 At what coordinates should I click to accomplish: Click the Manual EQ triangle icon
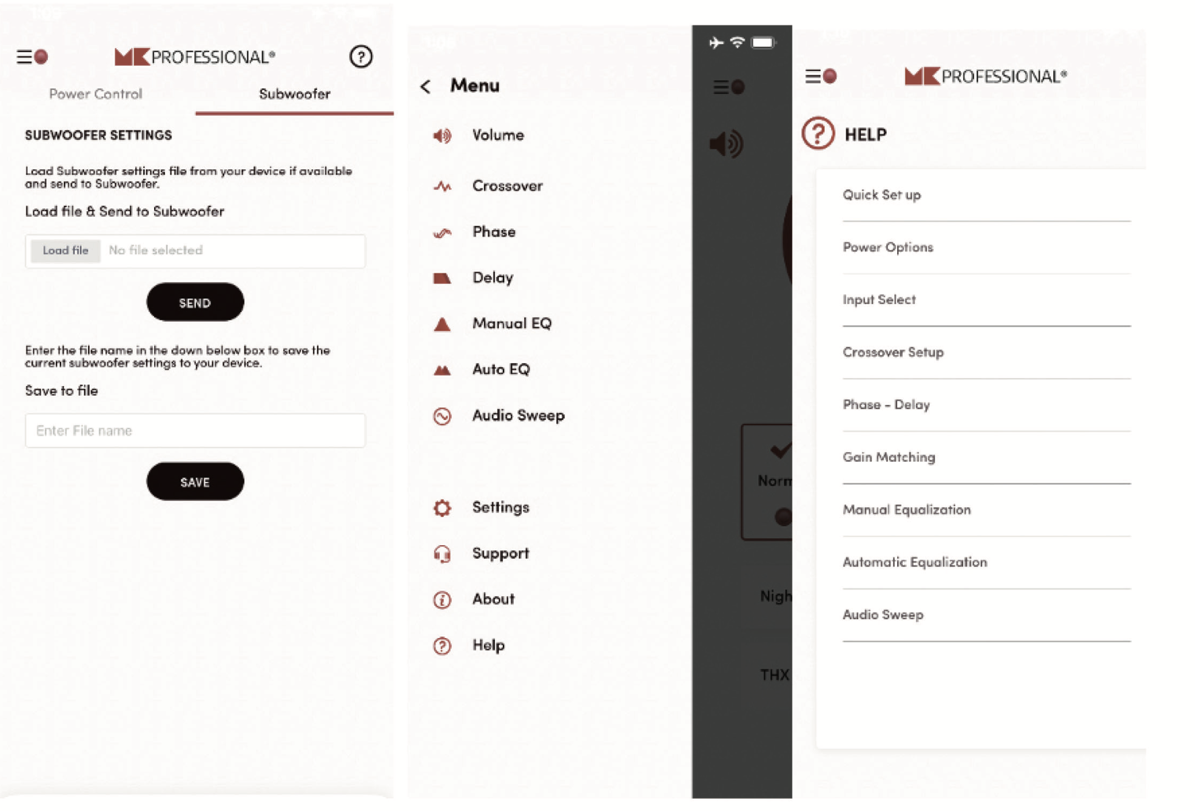tap(443, 322)
